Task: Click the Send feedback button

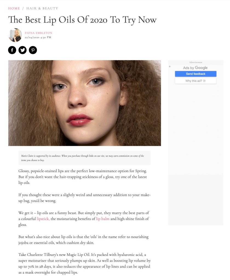Action: (196, 74)
